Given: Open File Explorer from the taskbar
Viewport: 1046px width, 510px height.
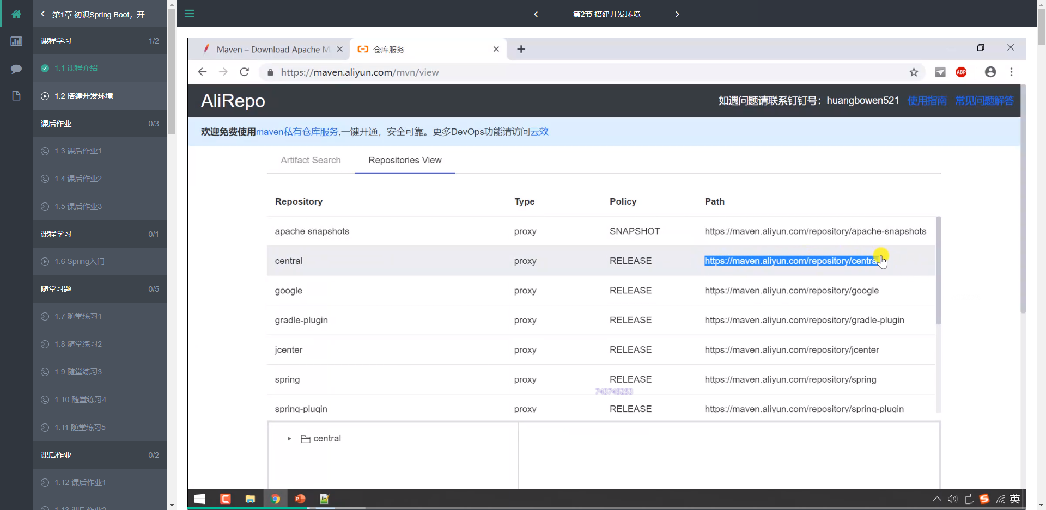Looking at the screenshot, I should [250, 499].
